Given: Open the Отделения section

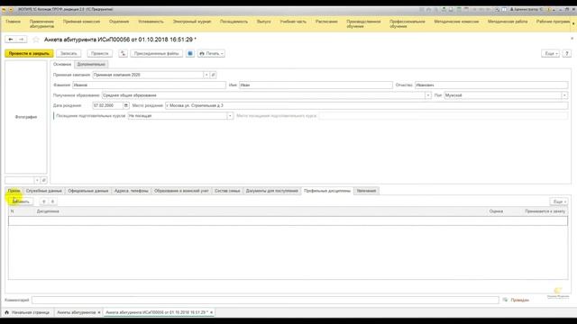Looking at the screenshot, I should 119,22.
